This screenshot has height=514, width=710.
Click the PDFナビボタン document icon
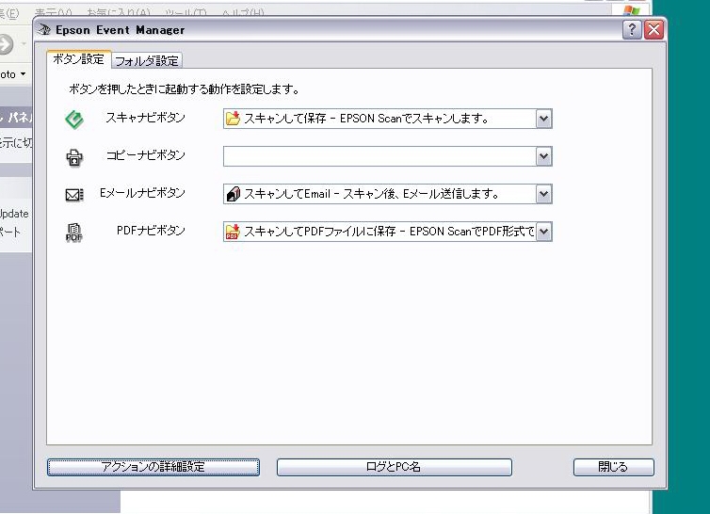click(74, 233)
